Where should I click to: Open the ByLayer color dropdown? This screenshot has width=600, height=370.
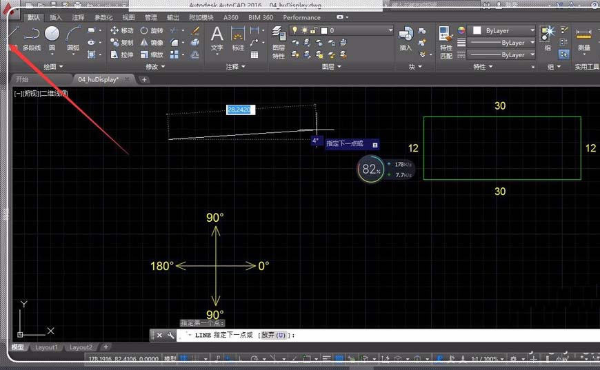coord(501,31)
